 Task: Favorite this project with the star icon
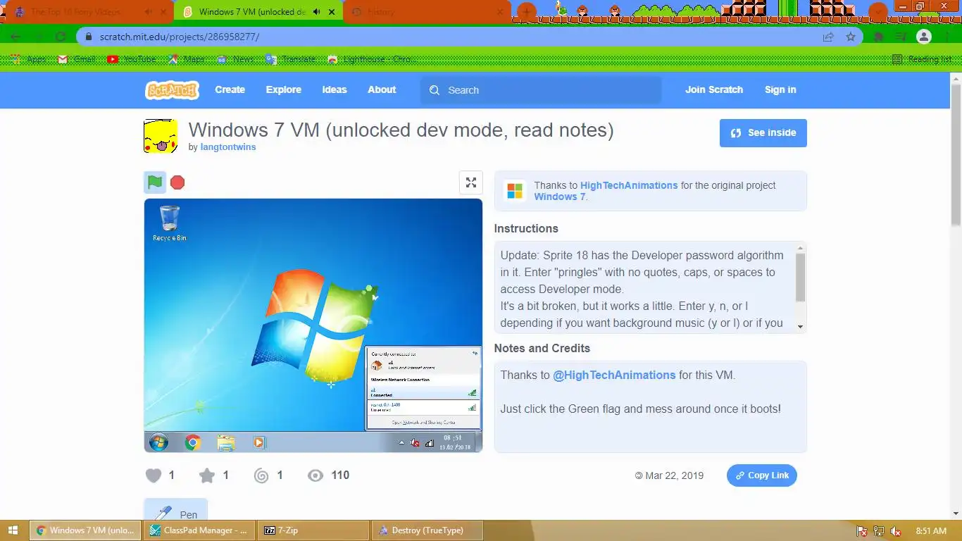point(207,475)
